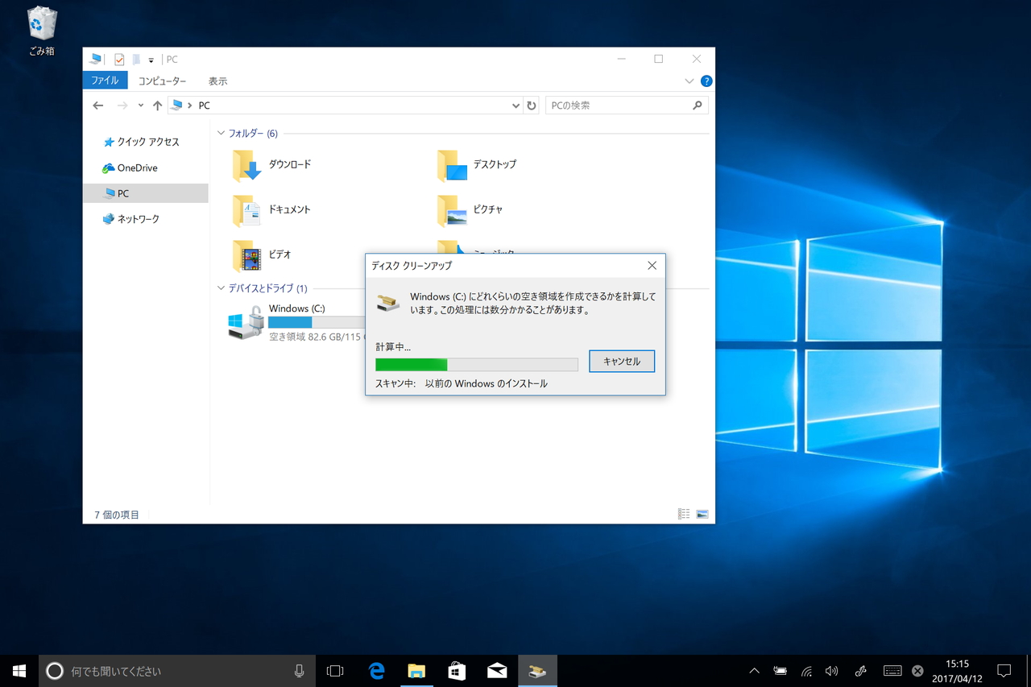
Task: Click the disk cleanup progress bar
Action: pyautogui.click(x=476, y=364)
